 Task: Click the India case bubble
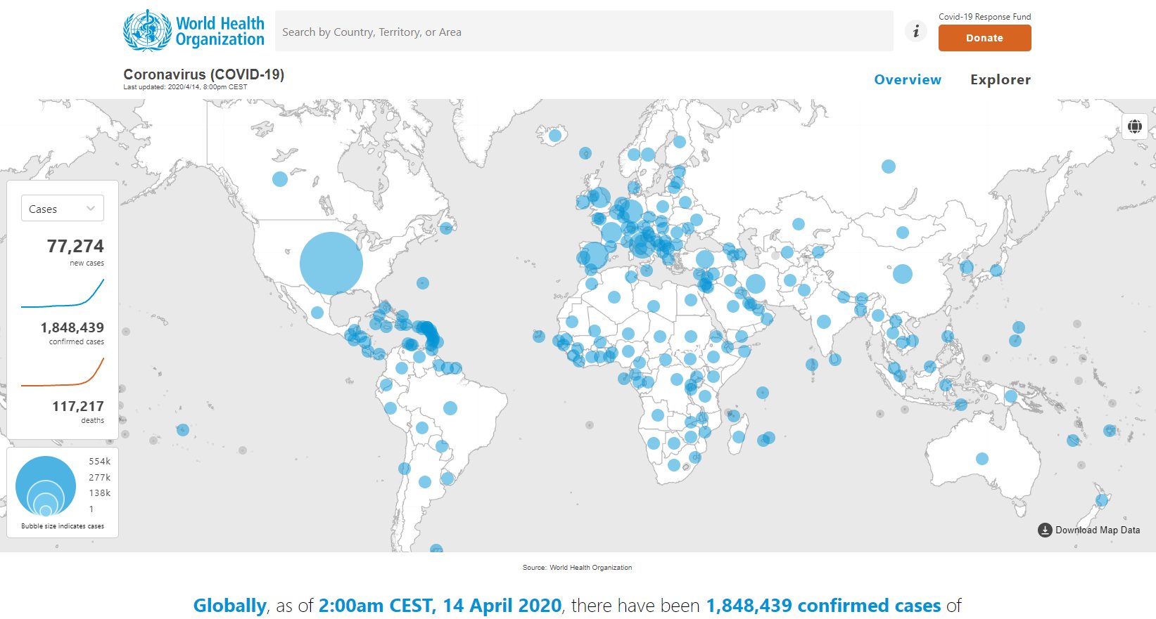pyautogui.click(x=824, y=322)
